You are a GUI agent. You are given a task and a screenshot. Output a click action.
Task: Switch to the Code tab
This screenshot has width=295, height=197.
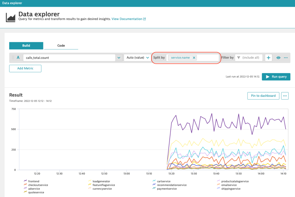coord(61,45)
